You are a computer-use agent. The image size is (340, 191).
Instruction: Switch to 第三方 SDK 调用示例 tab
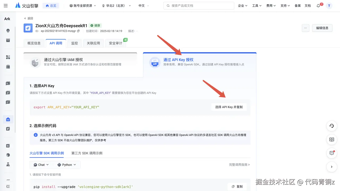point(87,153)
